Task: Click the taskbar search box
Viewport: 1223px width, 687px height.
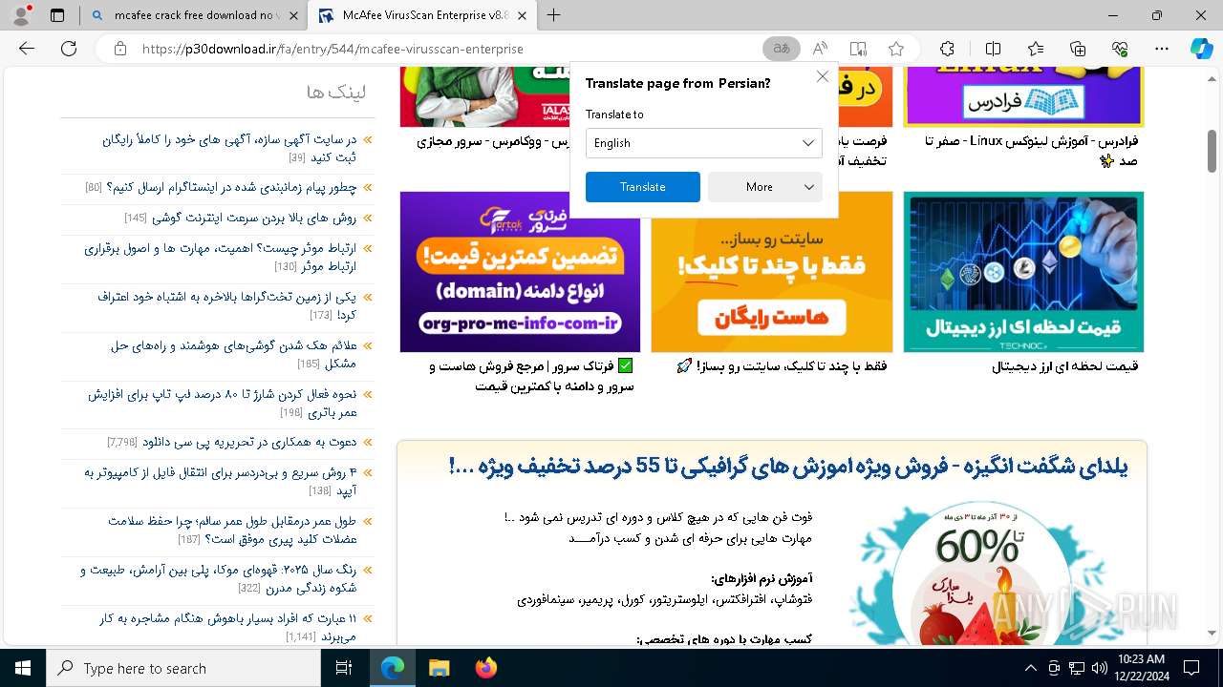Action: coord(184,668)
